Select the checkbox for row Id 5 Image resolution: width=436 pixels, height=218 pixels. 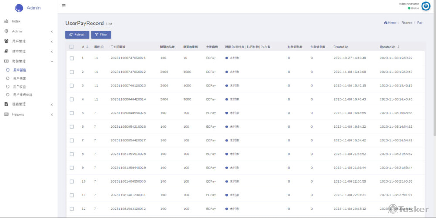click(72, 113)
